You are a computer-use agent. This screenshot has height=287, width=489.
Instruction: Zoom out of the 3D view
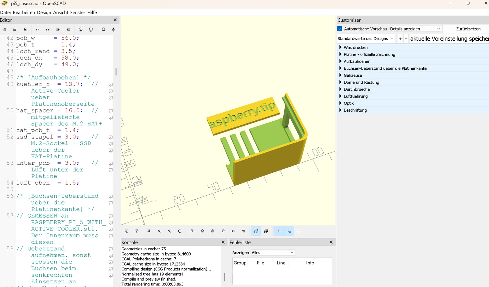[170, 231]
